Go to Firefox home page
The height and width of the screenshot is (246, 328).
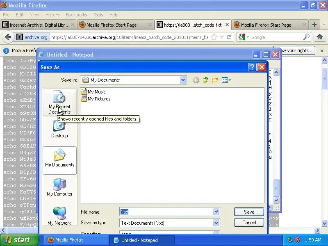(x=320, y=37)
